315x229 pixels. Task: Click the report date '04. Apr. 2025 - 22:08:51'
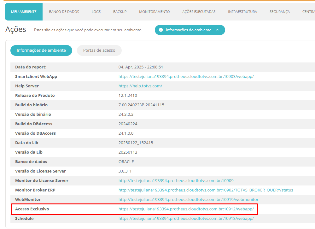click(x=141, y=67)
